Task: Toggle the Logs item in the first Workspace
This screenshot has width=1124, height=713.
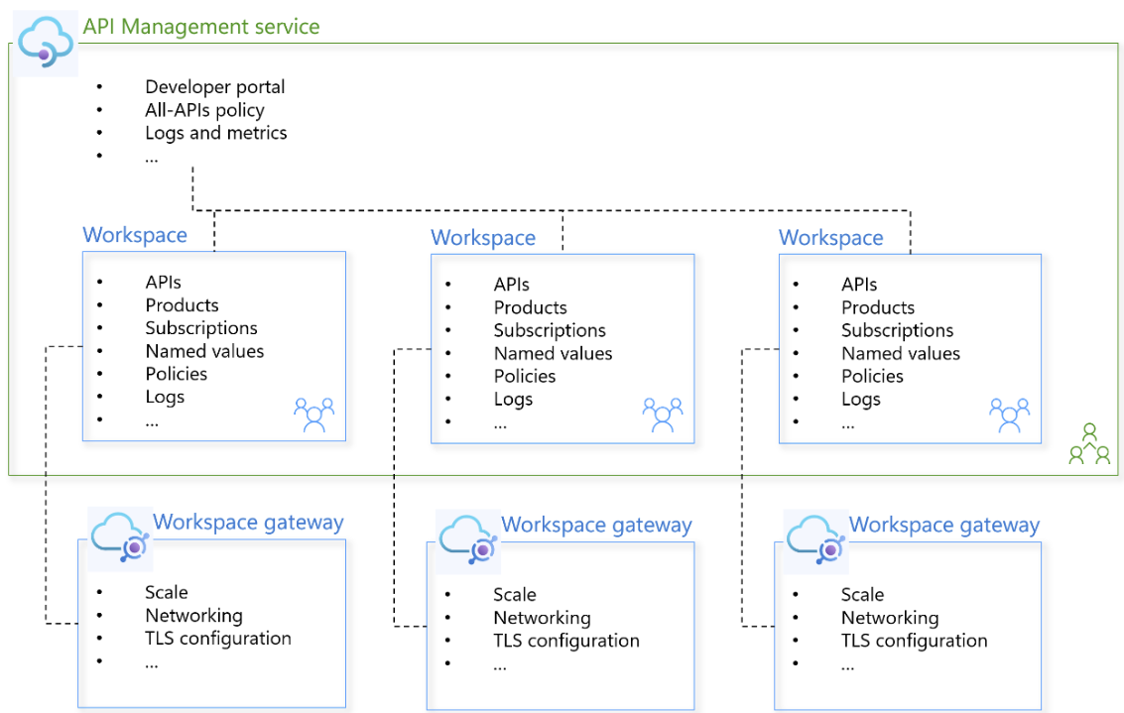Action: click(165, 397)
